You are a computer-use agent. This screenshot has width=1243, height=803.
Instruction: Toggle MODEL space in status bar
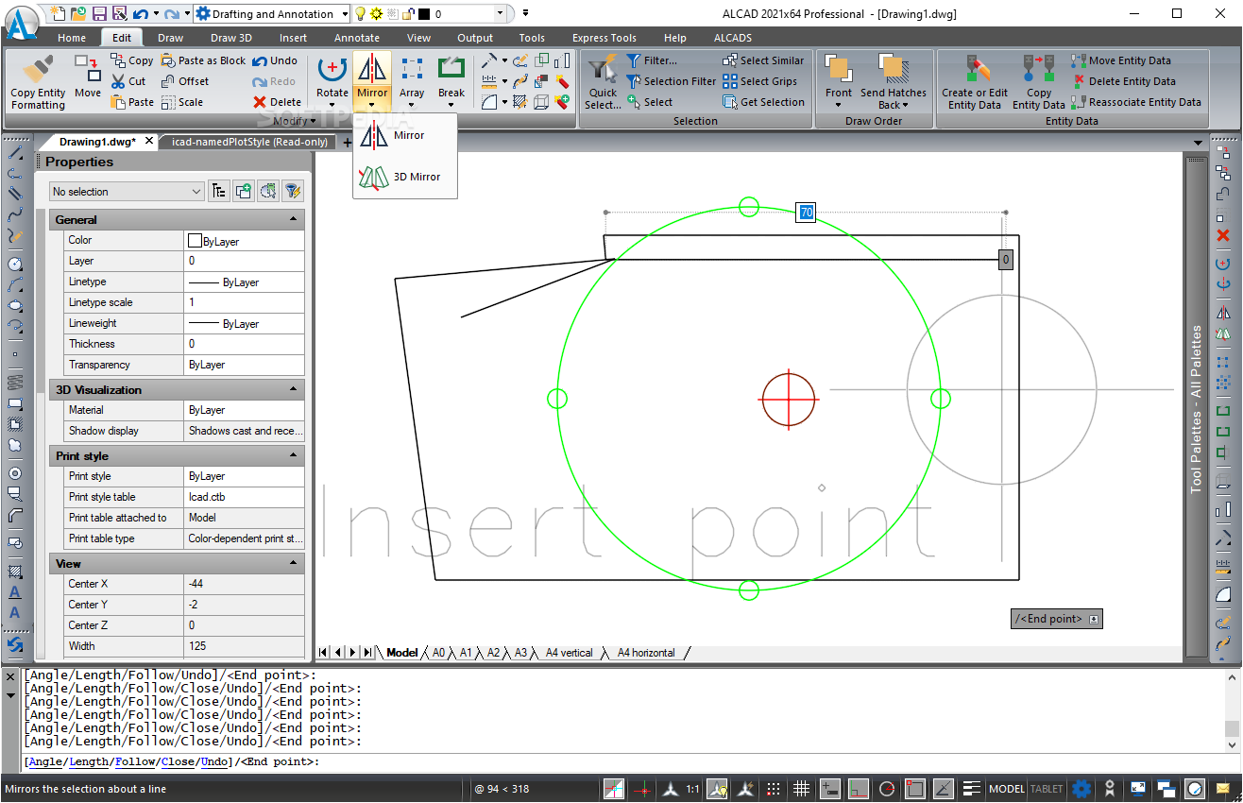point(1007,789)
